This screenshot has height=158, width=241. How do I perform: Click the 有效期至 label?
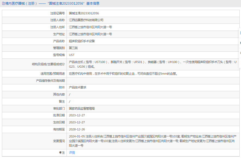point(59,130)
